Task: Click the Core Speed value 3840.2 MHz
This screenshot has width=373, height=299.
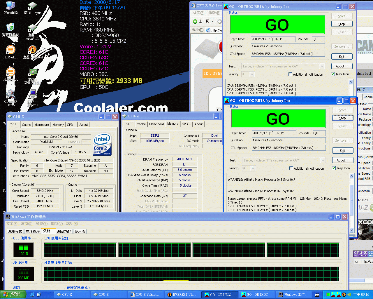Action: point(45,191)
